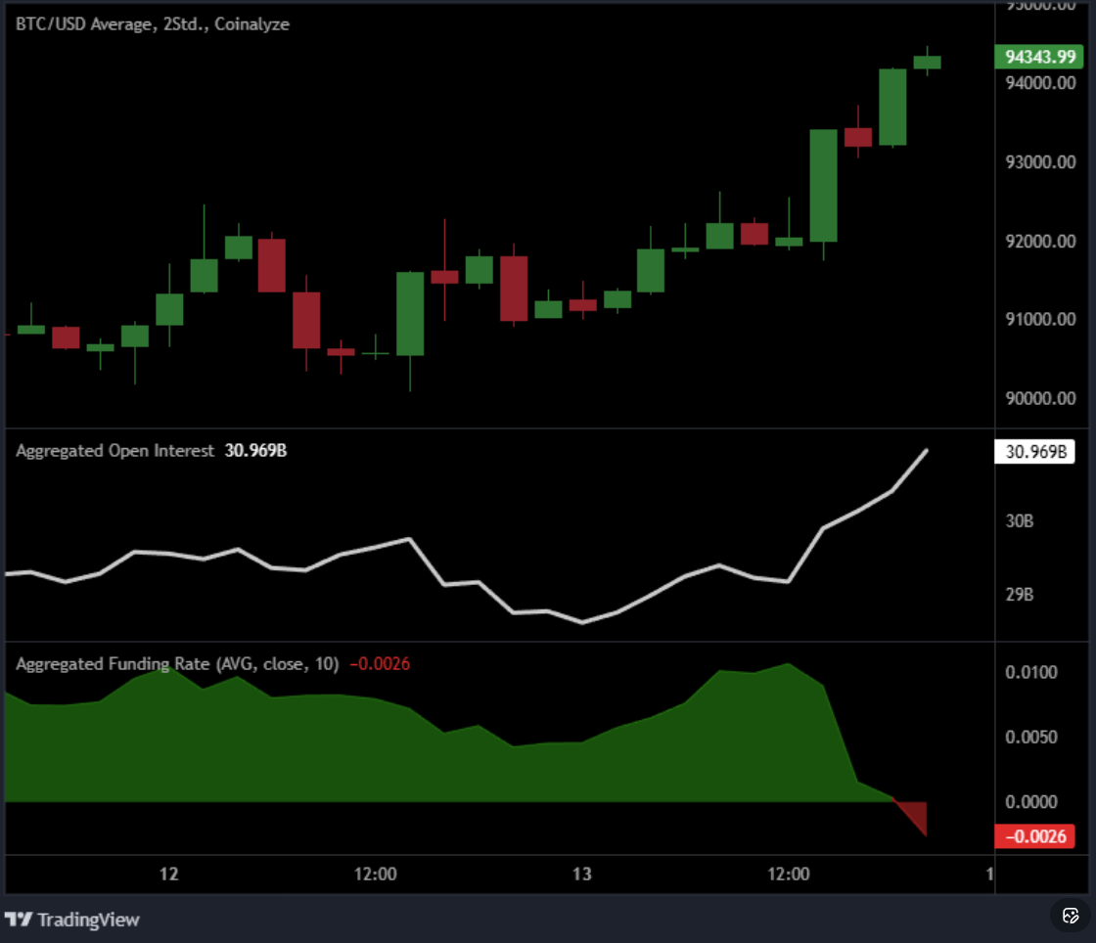The height and width of the screenshot is (943, 1096).
Task: Click the TradingView logo
Action: [73, 921]
